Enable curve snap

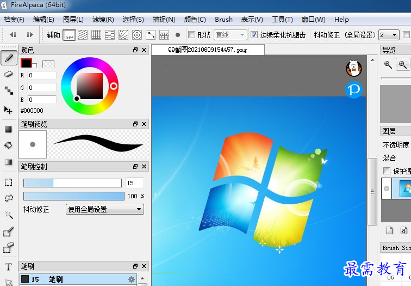point(151,35)
